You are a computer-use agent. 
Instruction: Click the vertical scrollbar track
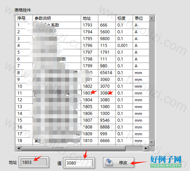click(x=152, y=80)
